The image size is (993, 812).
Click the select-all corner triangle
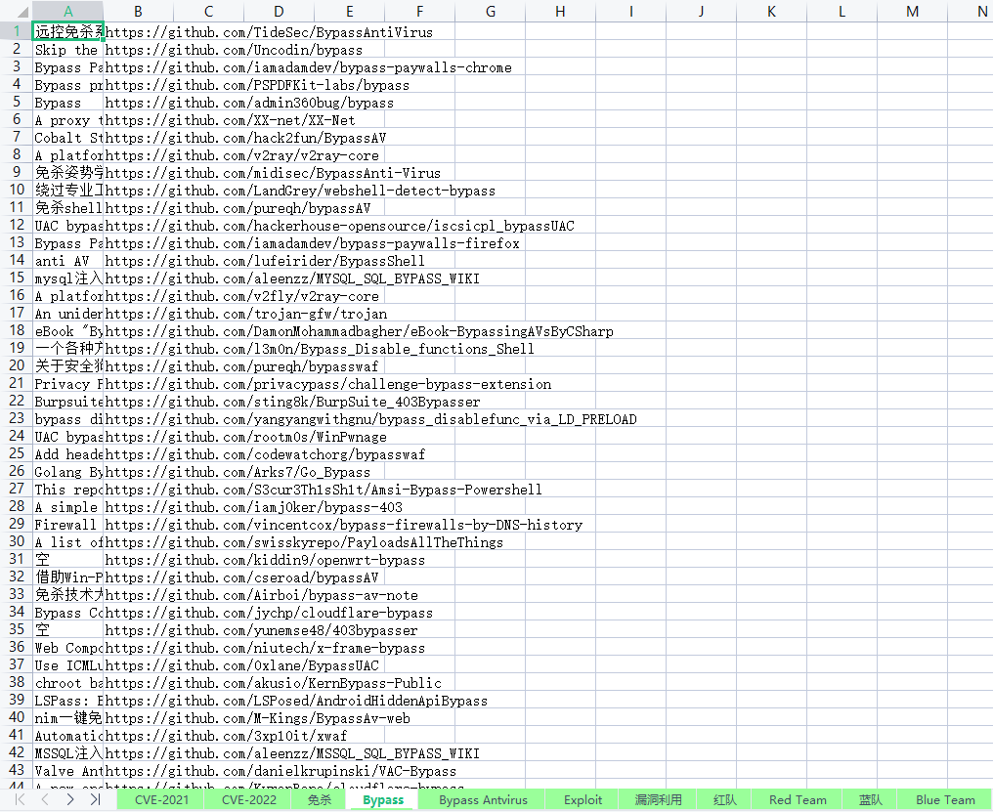22,12
